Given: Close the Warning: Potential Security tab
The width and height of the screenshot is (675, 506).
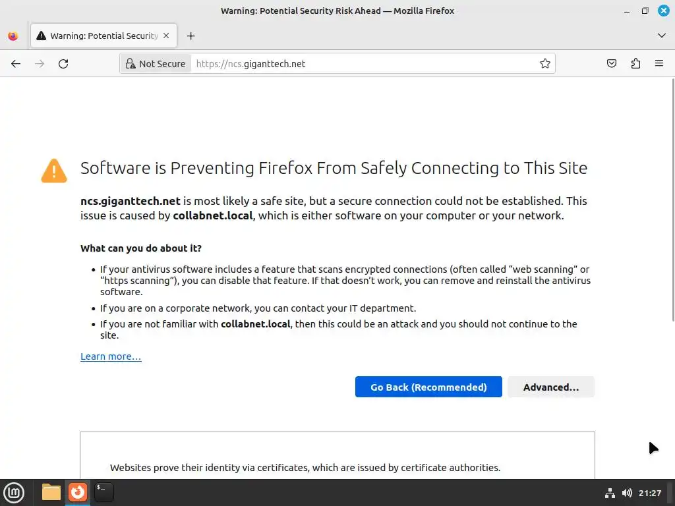Looking at the screenshot, I should (167, 36).
